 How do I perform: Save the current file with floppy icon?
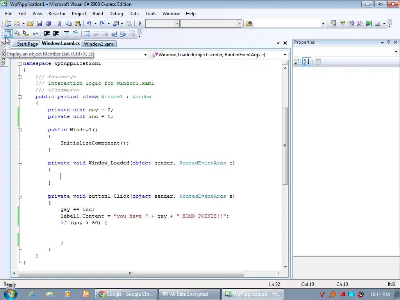[x=39, y=24]
